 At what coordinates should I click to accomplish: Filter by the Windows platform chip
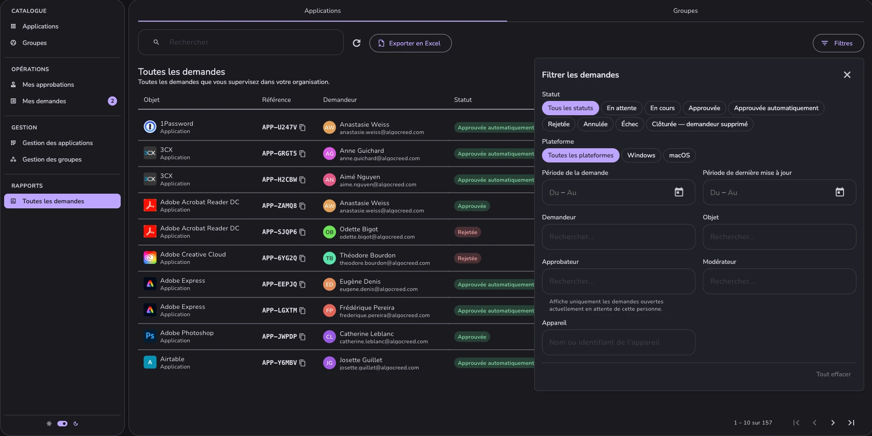tap(641, 155)
